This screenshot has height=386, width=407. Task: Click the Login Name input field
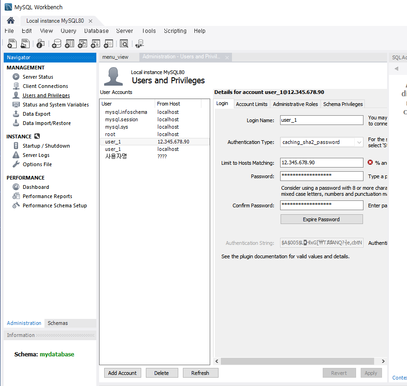click(322, 120)
